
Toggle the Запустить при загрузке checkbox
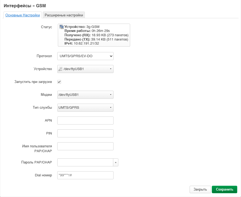coord(59,82)
